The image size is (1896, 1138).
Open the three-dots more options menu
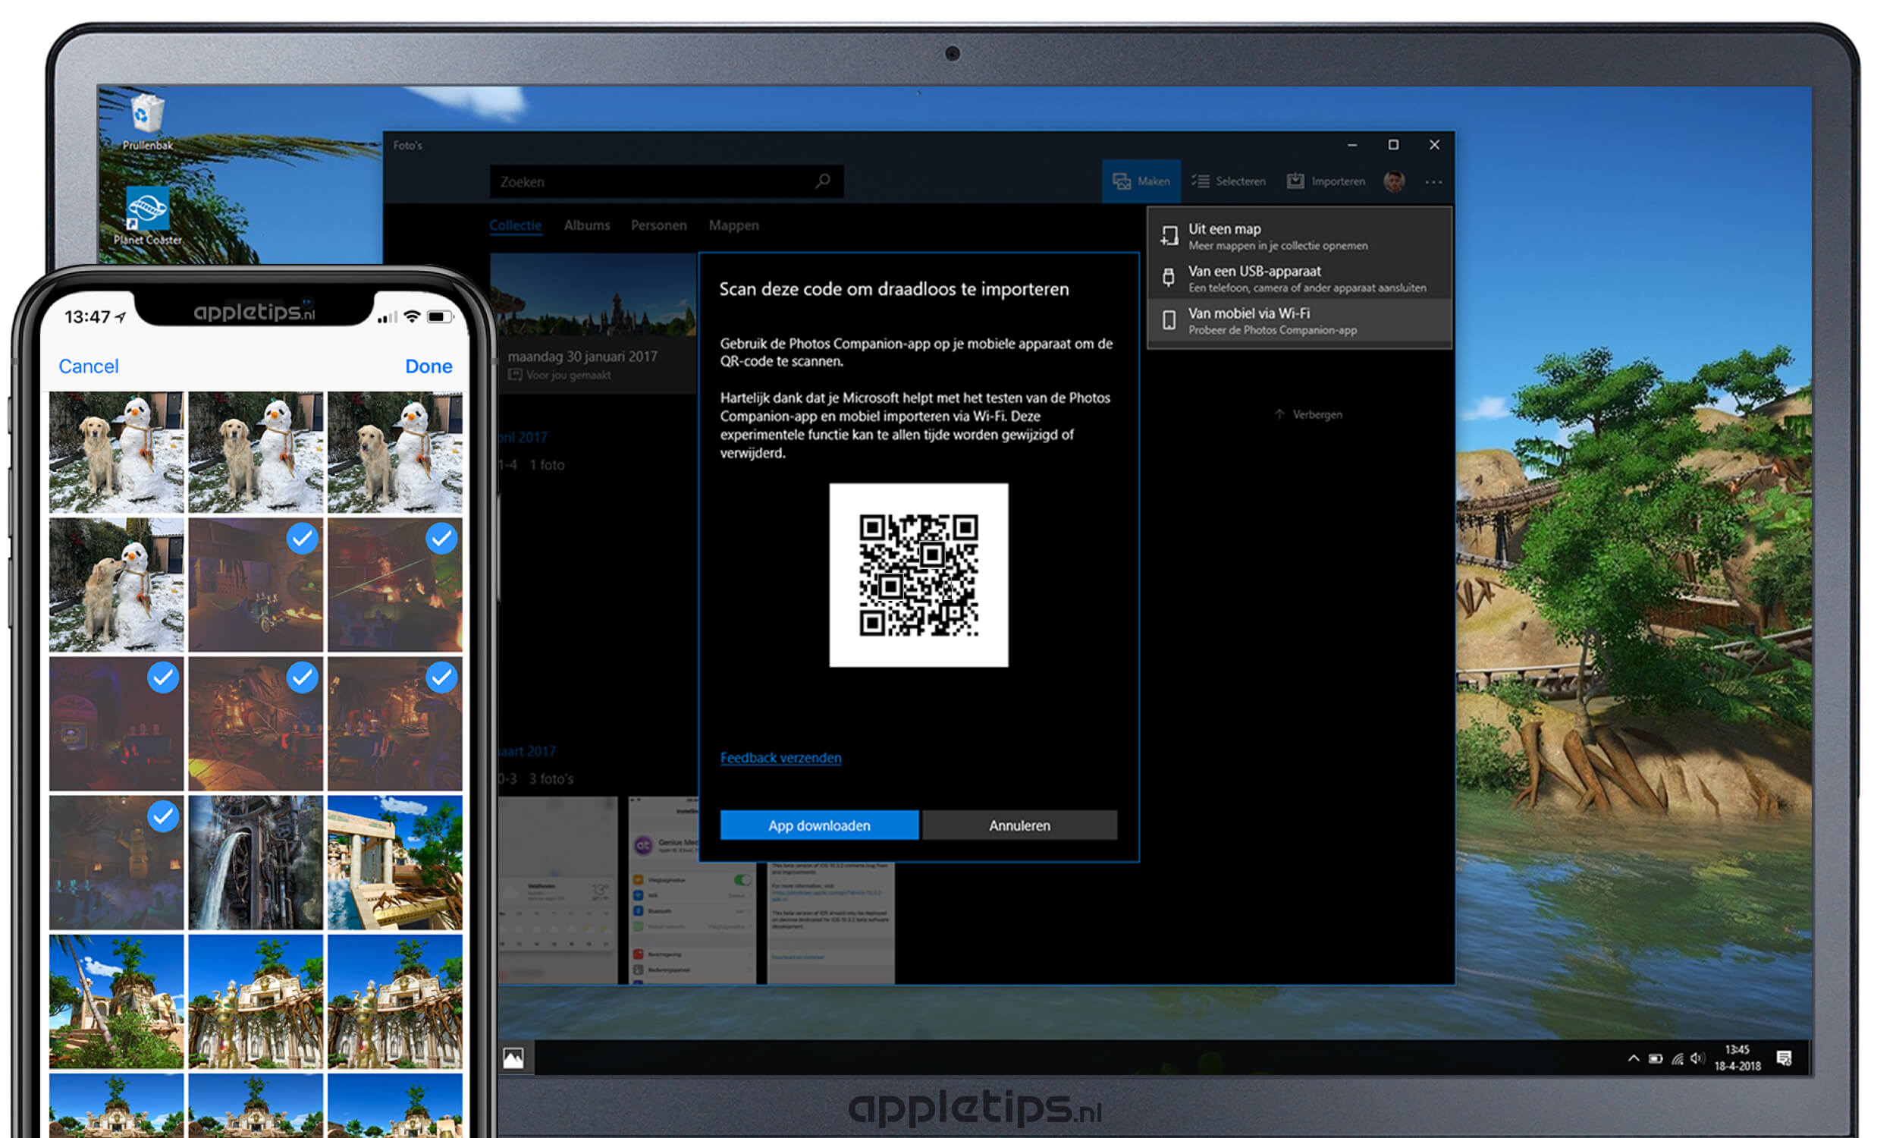click(1433, 182)
